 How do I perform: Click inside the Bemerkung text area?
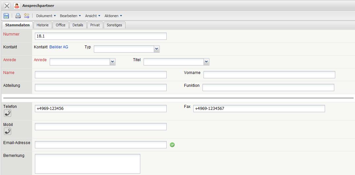click(87, 163)
